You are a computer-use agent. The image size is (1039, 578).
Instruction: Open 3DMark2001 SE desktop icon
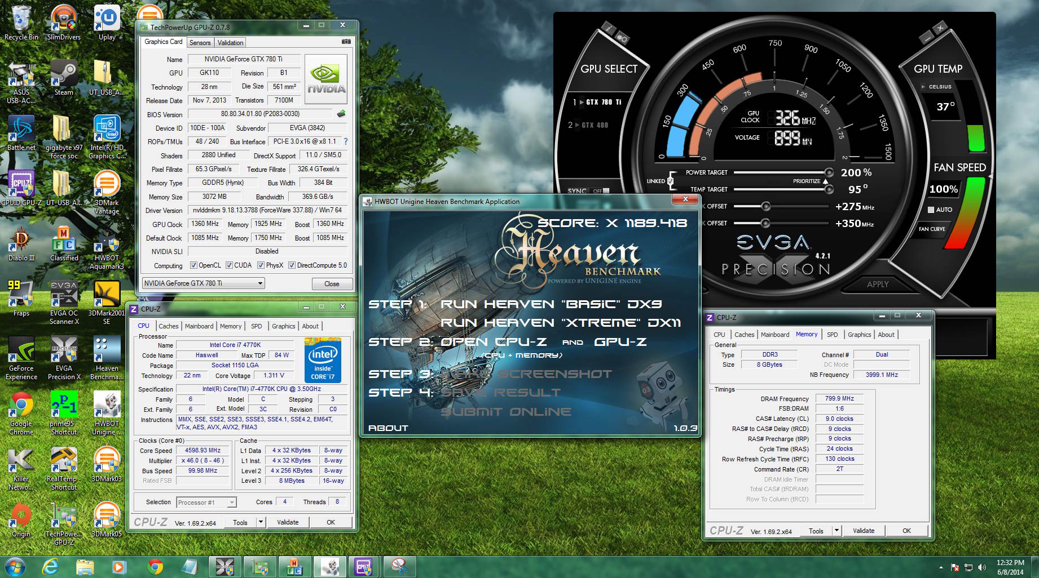click(107, 303)
